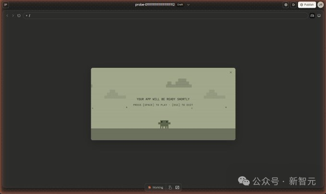This screenshot has width=326, height=194.
Task: Click the URL path input field
Action: click(x=163, y=15)
